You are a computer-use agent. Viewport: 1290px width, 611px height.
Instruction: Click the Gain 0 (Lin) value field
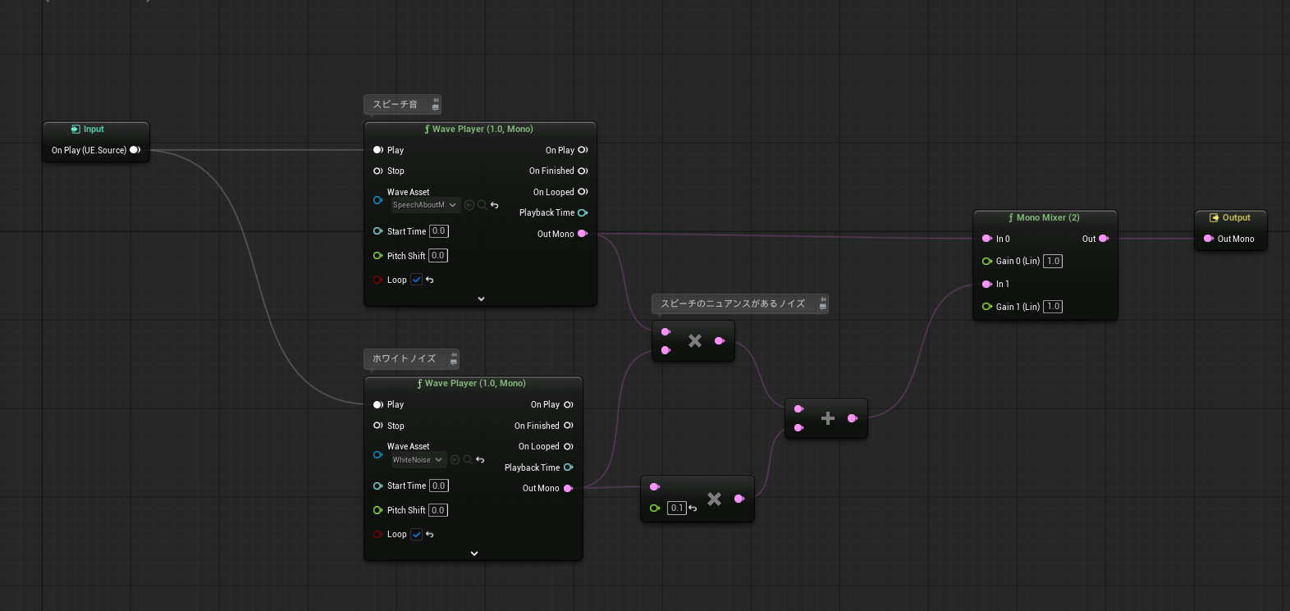pos(1053,262)
